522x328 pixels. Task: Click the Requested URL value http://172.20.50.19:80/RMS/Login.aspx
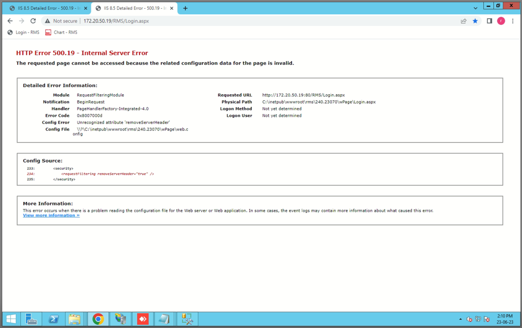pos(303,95)
